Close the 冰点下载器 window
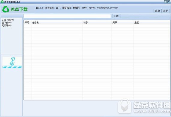The image size is (171, 117). coord(169,1)
